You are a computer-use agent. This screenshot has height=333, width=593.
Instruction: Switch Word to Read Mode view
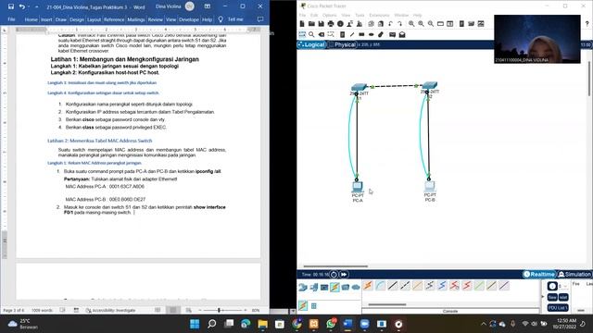[158, 311]
